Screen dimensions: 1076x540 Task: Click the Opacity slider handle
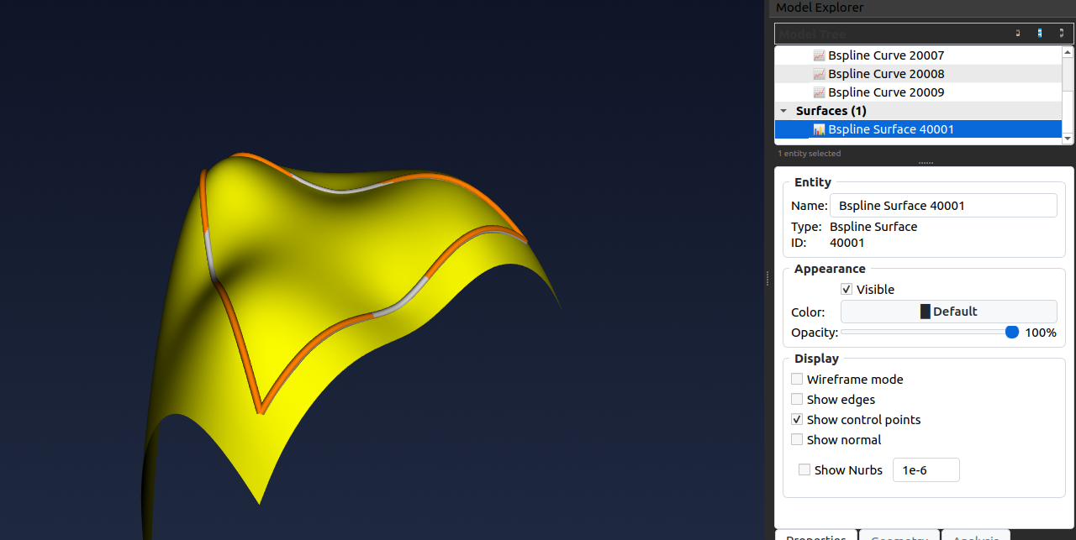[1012, 333]
